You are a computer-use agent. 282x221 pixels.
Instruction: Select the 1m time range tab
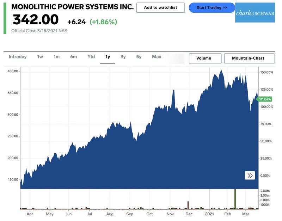56,57
